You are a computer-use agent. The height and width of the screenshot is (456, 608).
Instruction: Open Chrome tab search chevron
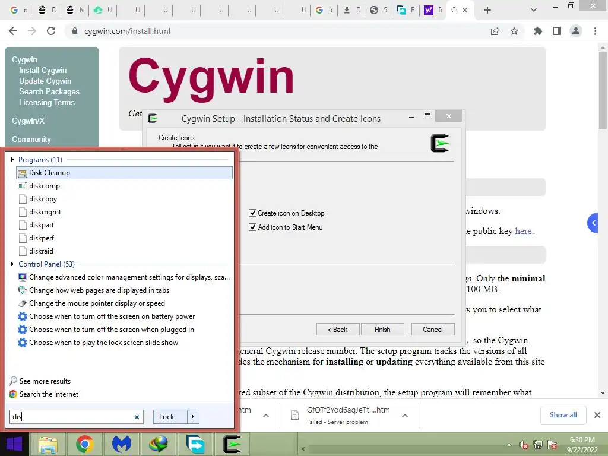coord(534,10)
